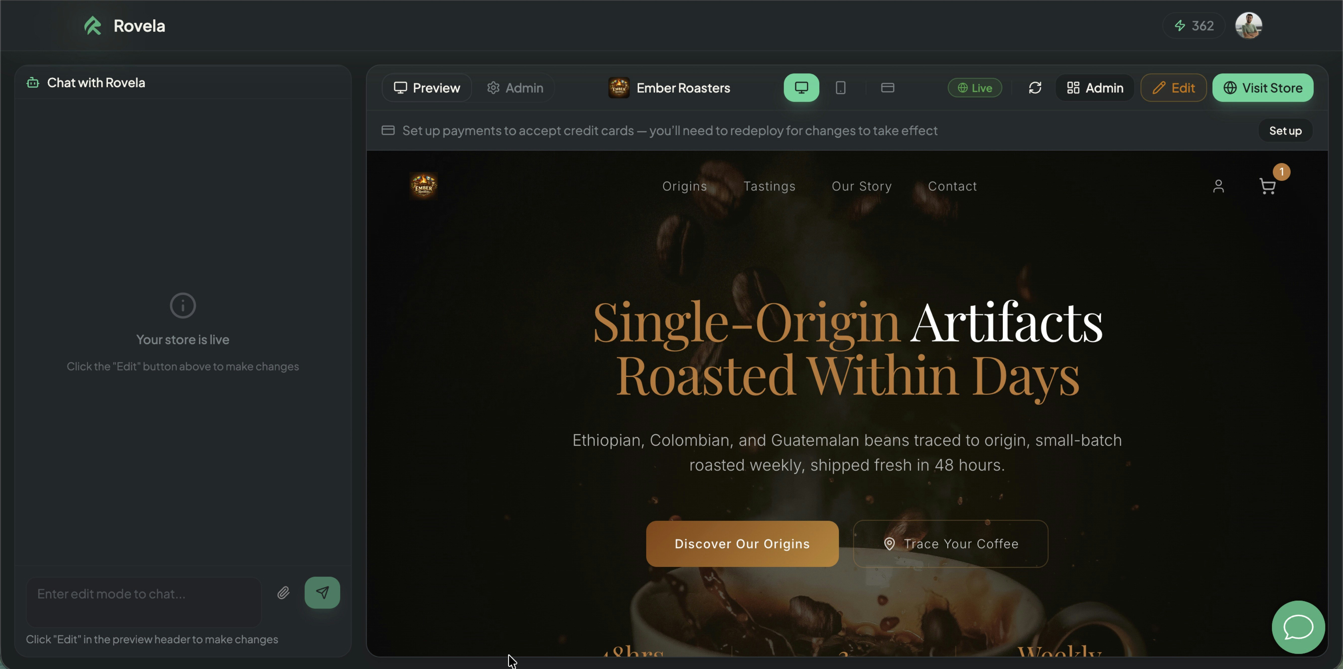The height and width of the screenshot is (669, 1343).
Task: Click the 362 credits indicator
Action: tap(1193, 25)
